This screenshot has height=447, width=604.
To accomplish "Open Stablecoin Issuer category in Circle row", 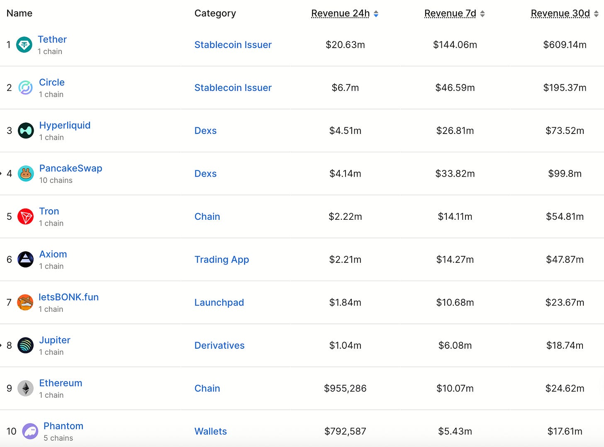I will click(233, 87).
